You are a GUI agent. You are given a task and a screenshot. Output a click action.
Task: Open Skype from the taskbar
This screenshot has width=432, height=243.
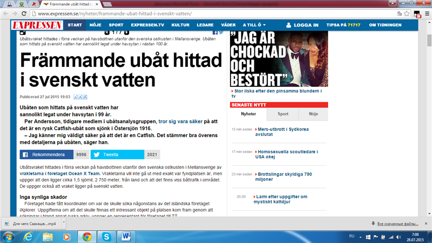[106, 236]
